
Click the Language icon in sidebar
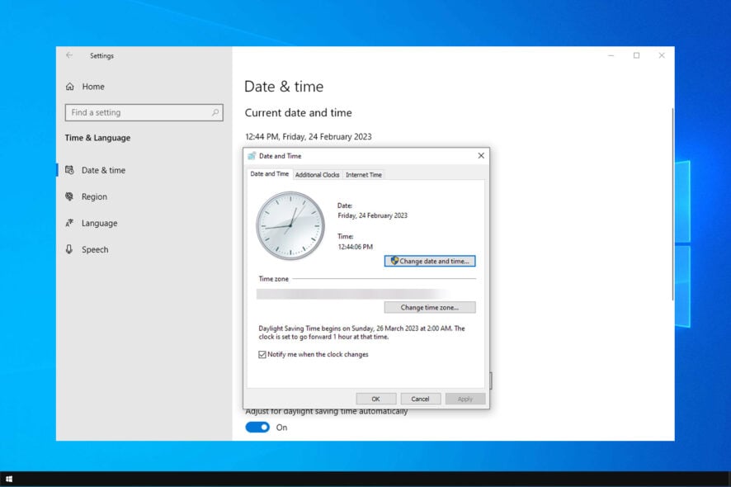(x=69, y=223)
